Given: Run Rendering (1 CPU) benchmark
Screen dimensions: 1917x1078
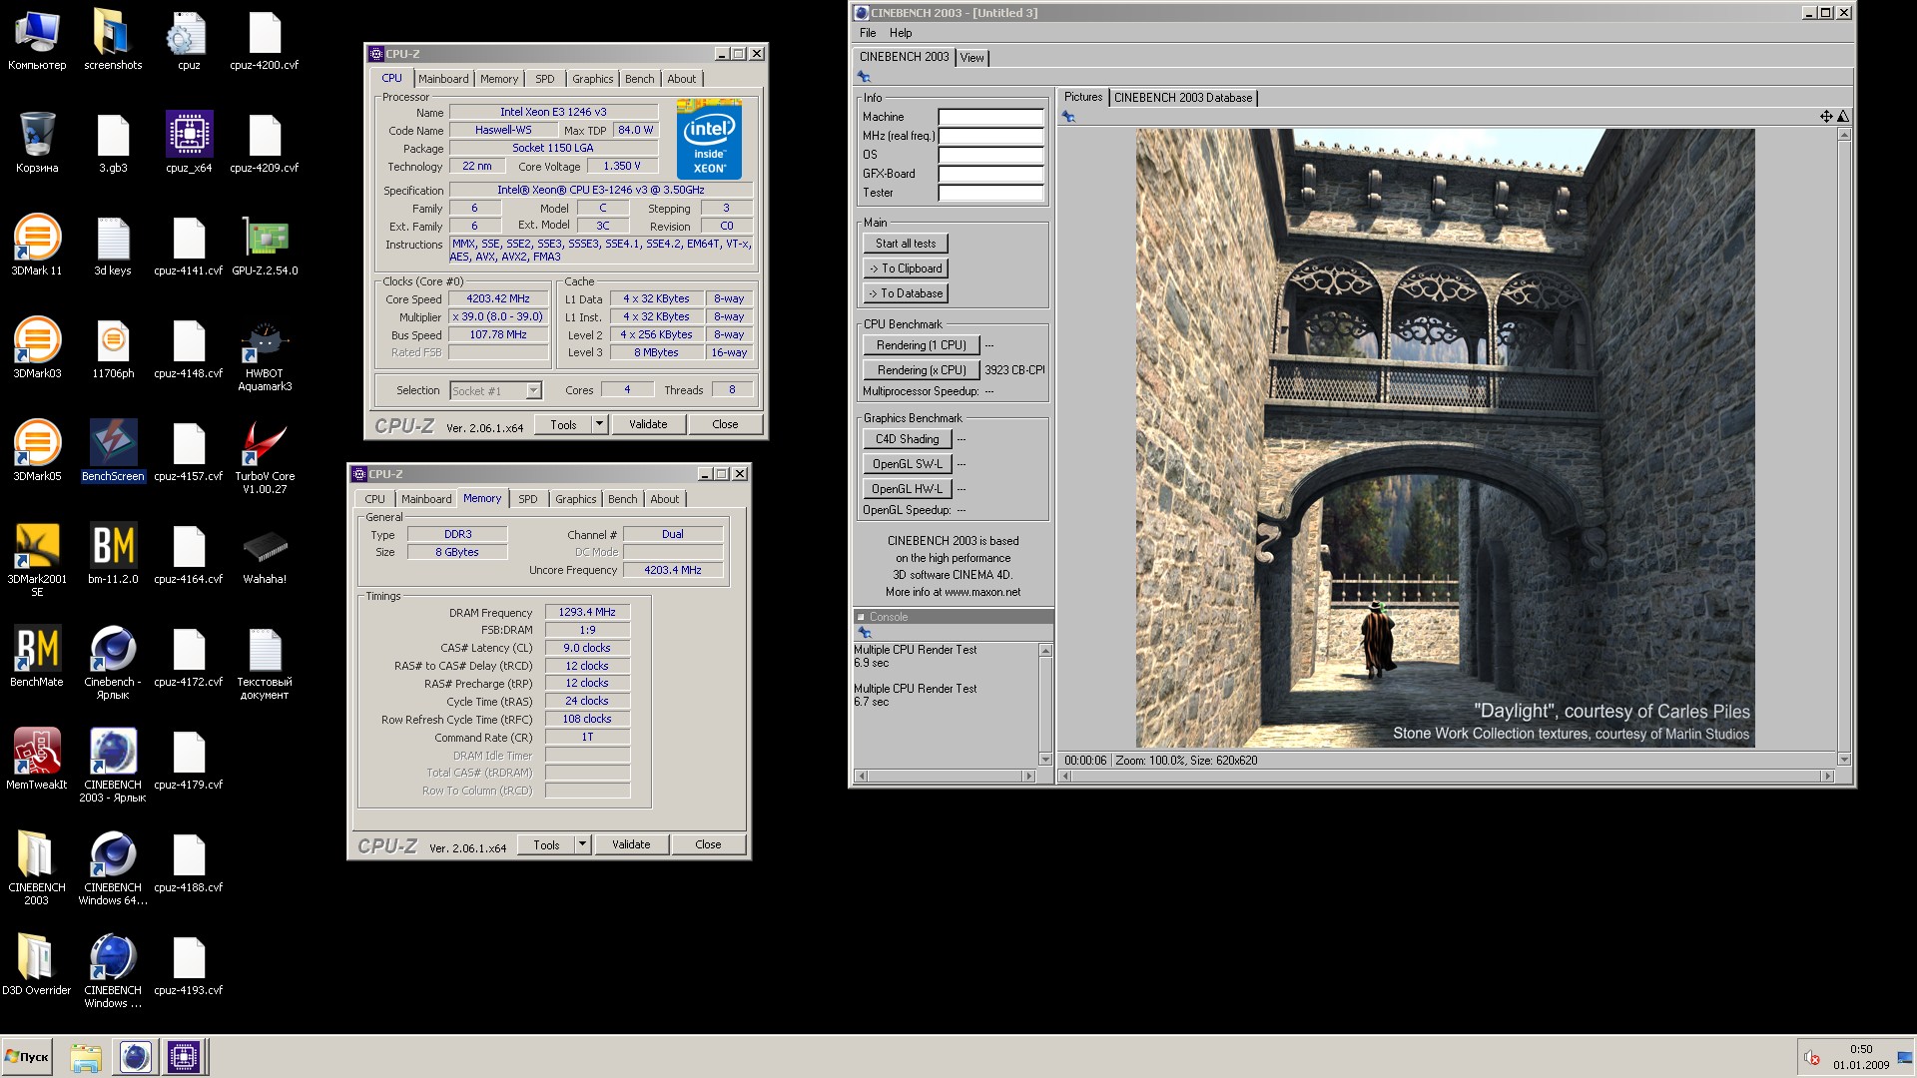Looking at the screenshot, I should tap(922, 345).
